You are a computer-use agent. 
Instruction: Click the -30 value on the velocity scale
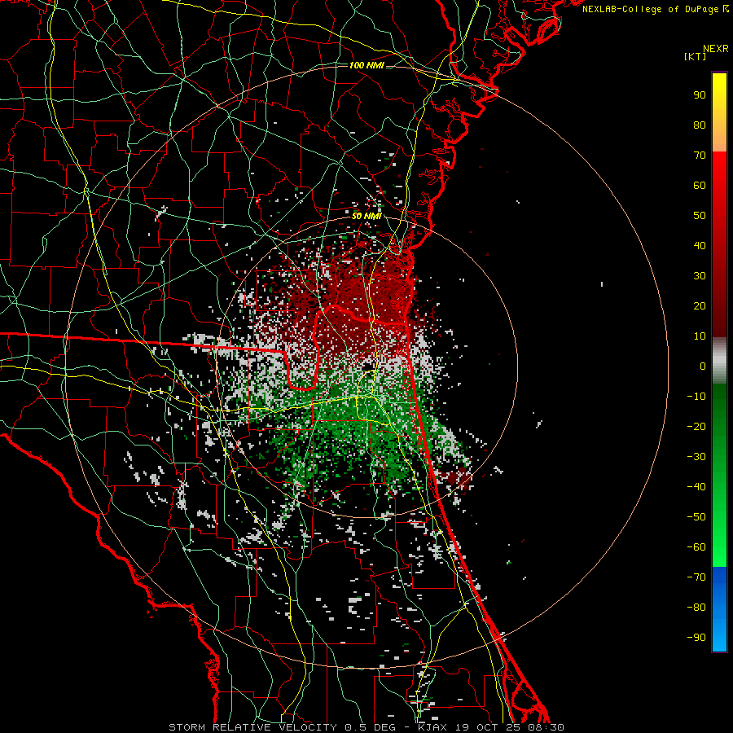pos(696,457)
